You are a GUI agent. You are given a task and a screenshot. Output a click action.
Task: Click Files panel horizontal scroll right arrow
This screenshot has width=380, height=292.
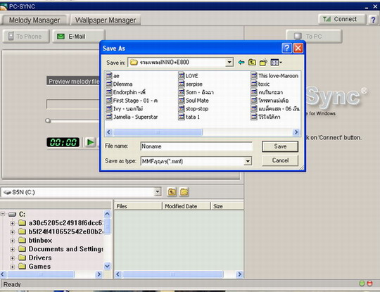[239, 274]
